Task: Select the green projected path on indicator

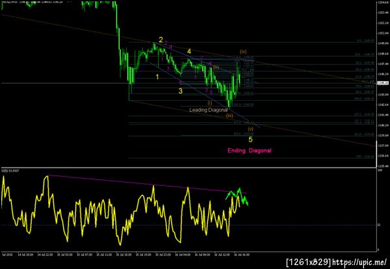Action: tap(237, 196)
